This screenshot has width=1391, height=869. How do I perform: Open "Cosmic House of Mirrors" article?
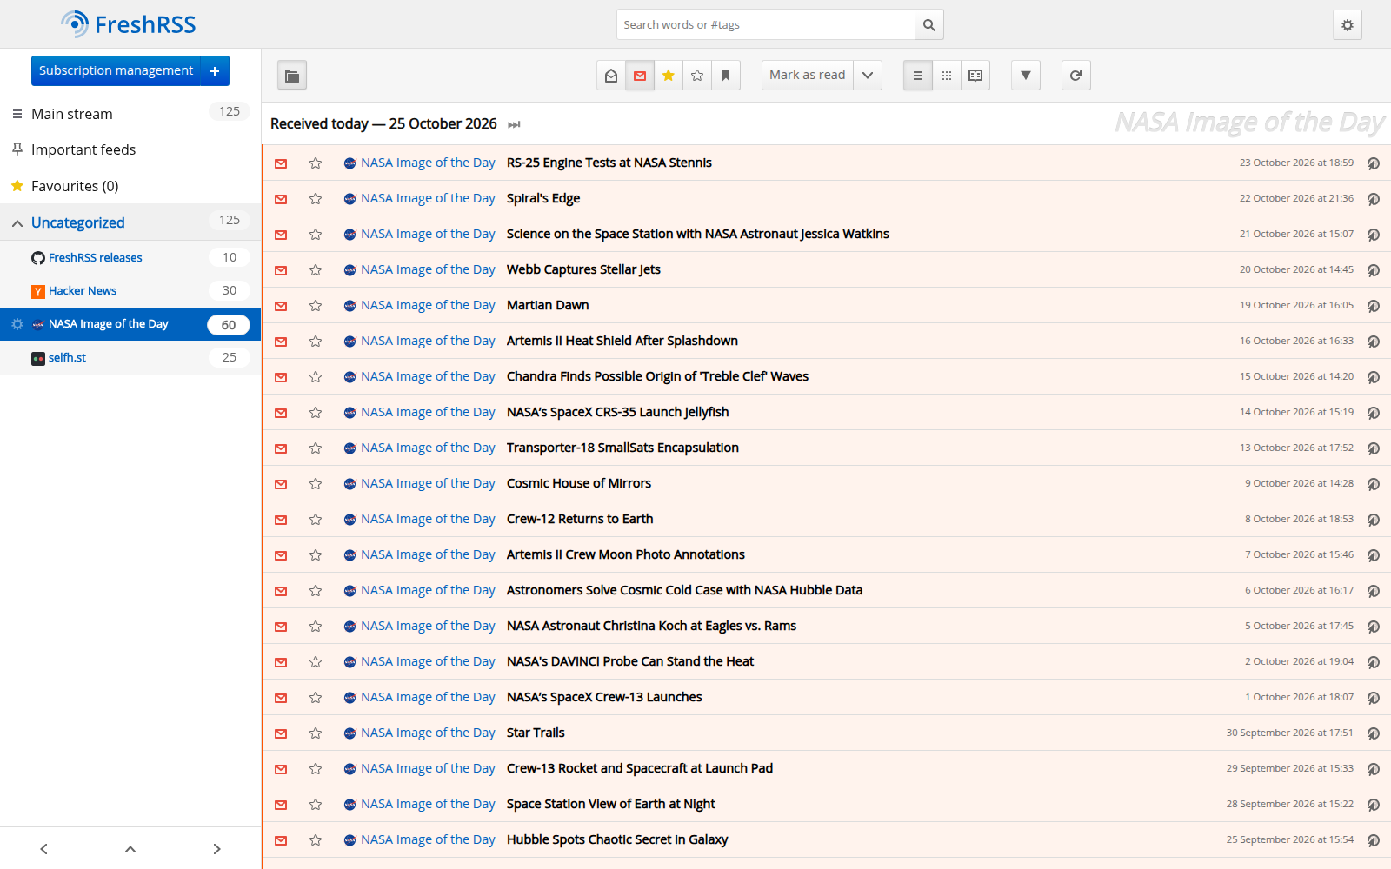pyautogui.click(x=579, y=483)
